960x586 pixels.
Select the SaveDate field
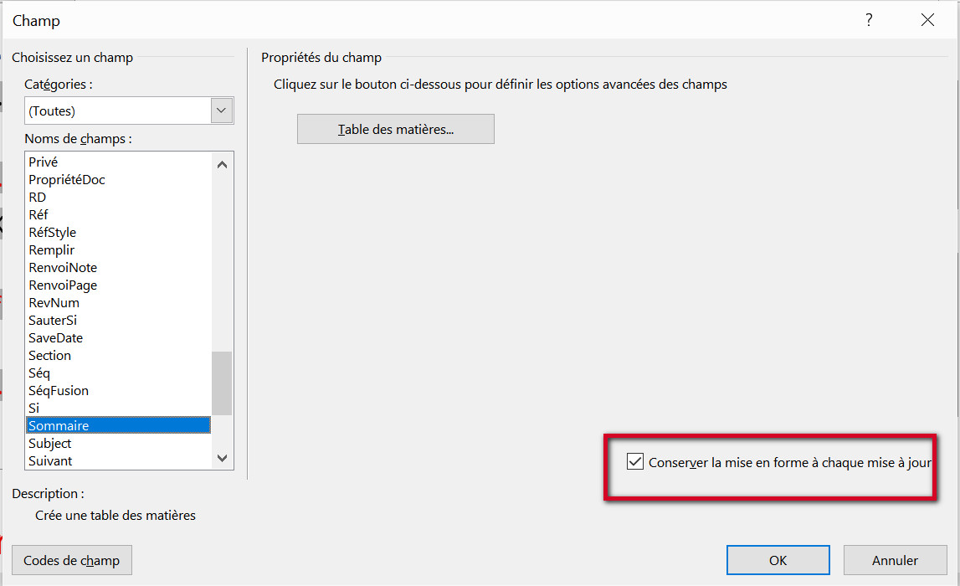55,338
